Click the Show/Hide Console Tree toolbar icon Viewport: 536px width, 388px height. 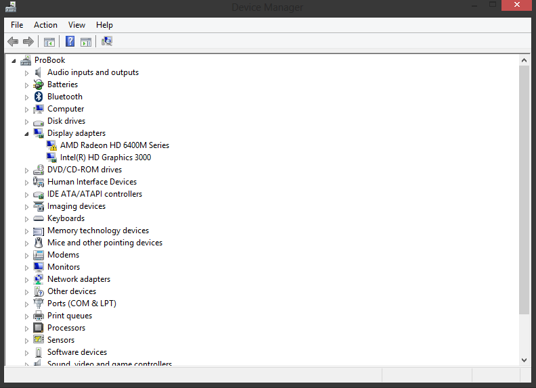click(x=49, y=42)
